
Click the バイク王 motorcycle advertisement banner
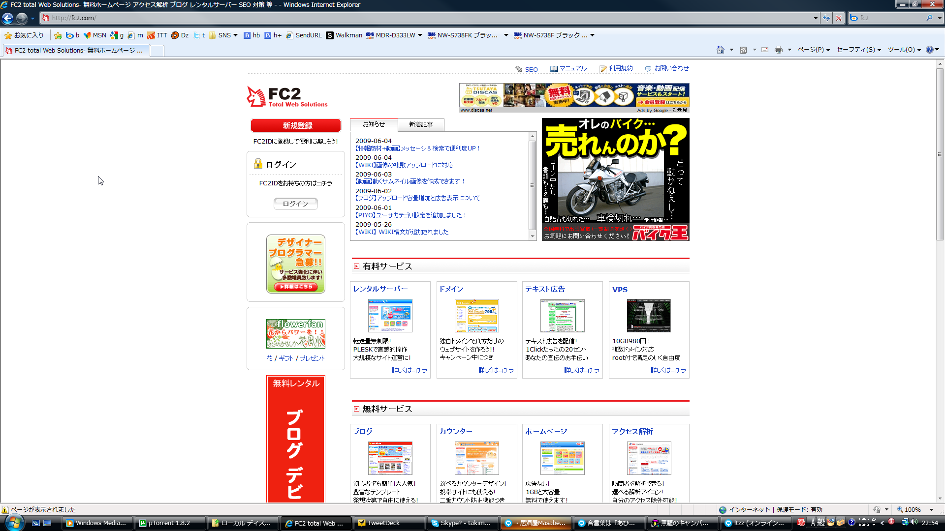(615, 179)
